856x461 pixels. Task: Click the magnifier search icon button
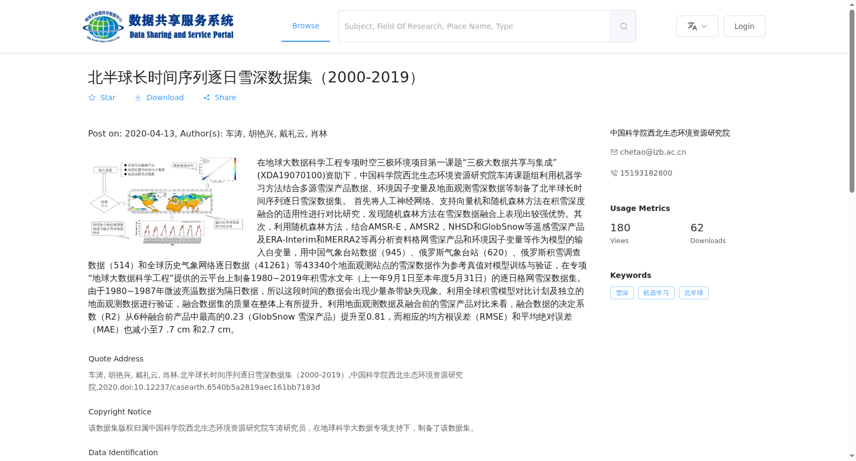623,26
